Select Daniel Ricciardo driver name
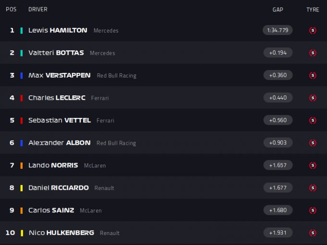This screenshot has width=327, height=245. [x=58, y=188]
